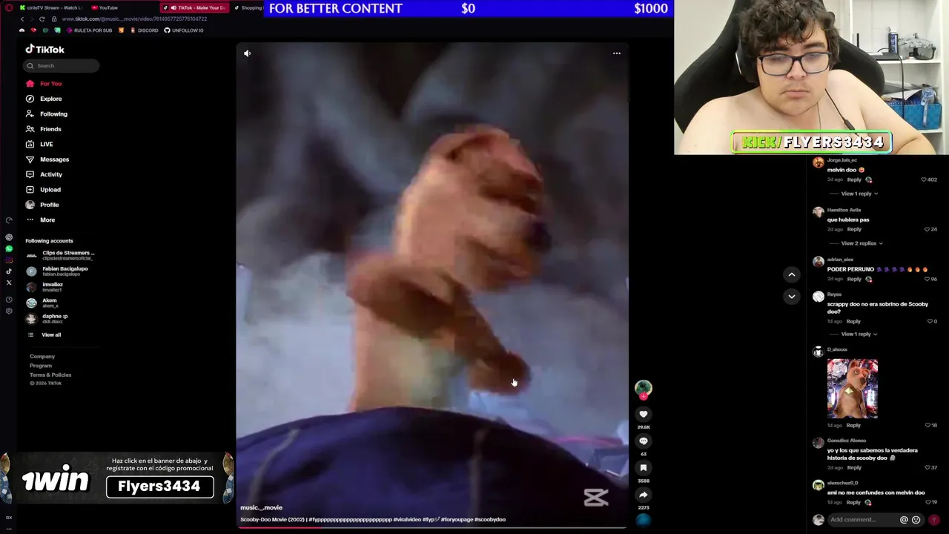Image resolution: width=949 pixels, height=534 pixels.
Task: Like D_alexxs' image comment with 18 likes
Action: 927,425
